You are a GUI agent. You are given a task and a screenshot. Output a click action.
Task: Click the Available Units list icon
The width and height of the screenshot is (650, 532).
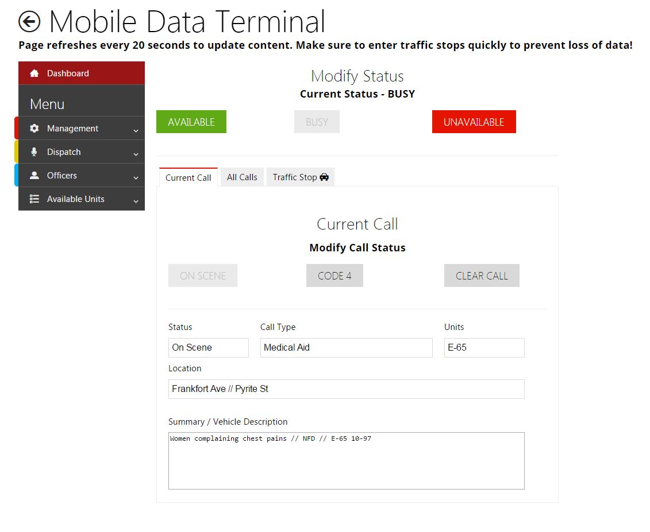point(34,199)
